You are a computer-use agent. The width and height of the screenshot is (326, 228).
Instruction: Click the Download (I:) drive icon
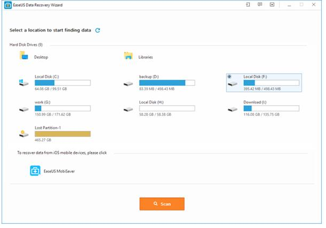[232, 109]
